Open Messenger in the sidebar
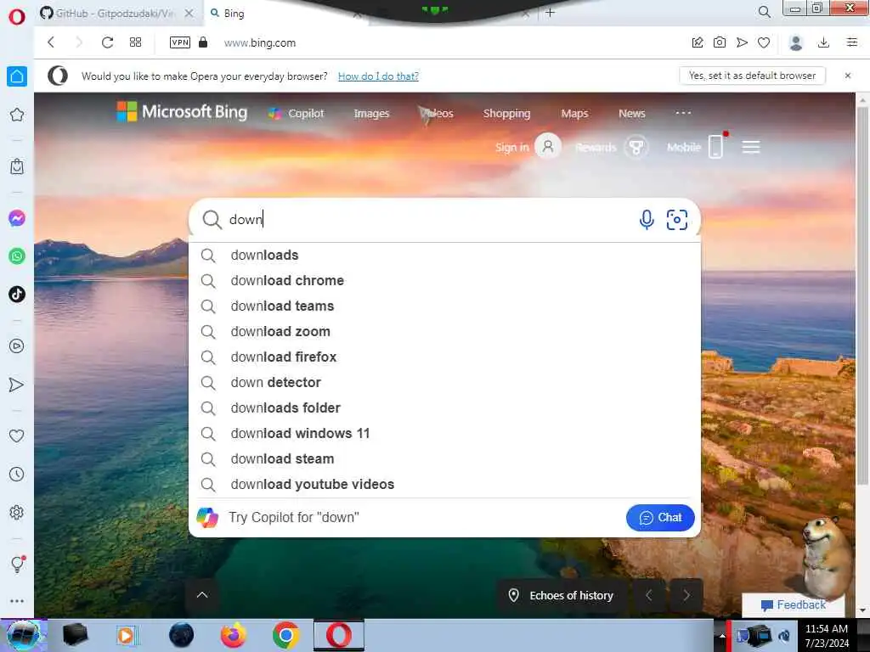The height and width of the screenshot is (652, 870). [x=17, y=218]
